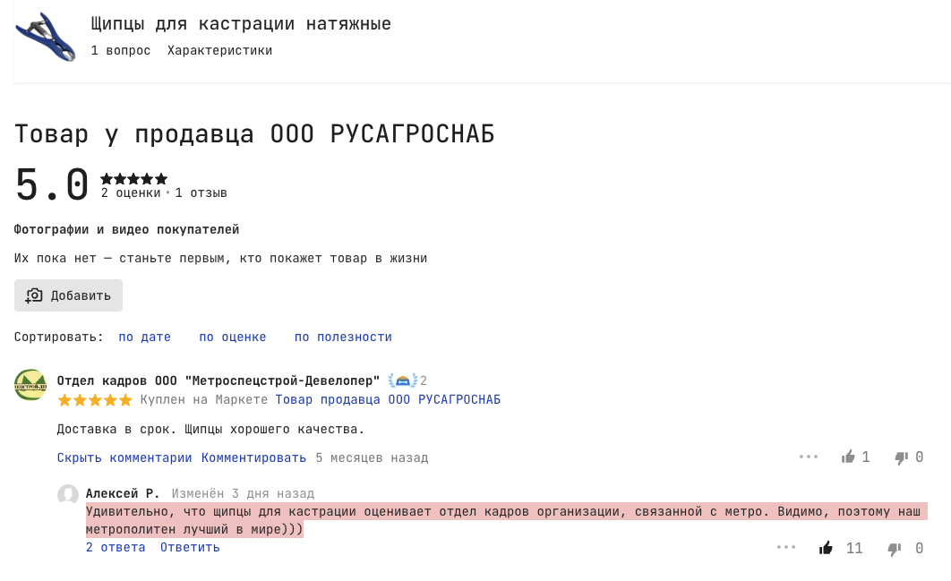Dislike Алексей's comment with thumbs down

[x=894, y=549]
